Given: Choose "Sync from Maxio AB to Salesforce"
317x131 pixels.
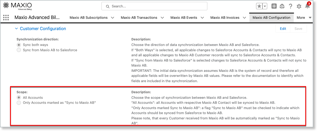Looking at the screenshot, I should [19, 50].
